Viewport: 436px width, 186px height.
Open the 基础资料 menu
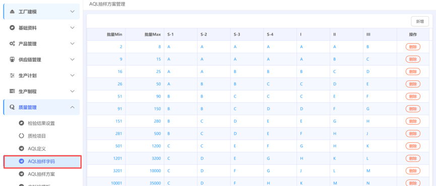tap(42, 28)
